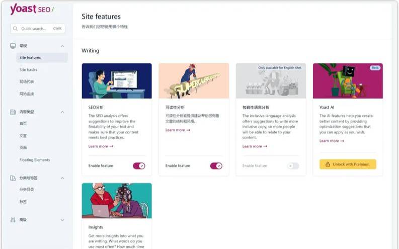This screenshot has height=249, width=399.
Task: Click the sliders icon of the last sidebar section
Action: point(13,220)
